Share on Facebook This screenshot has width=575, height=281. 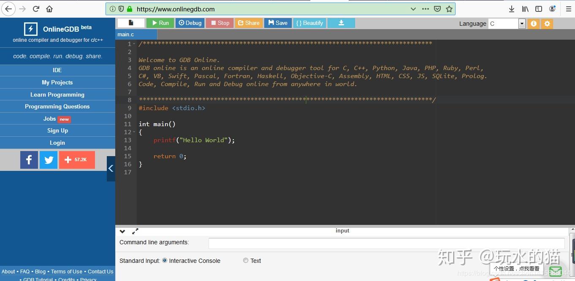point(29,160)
